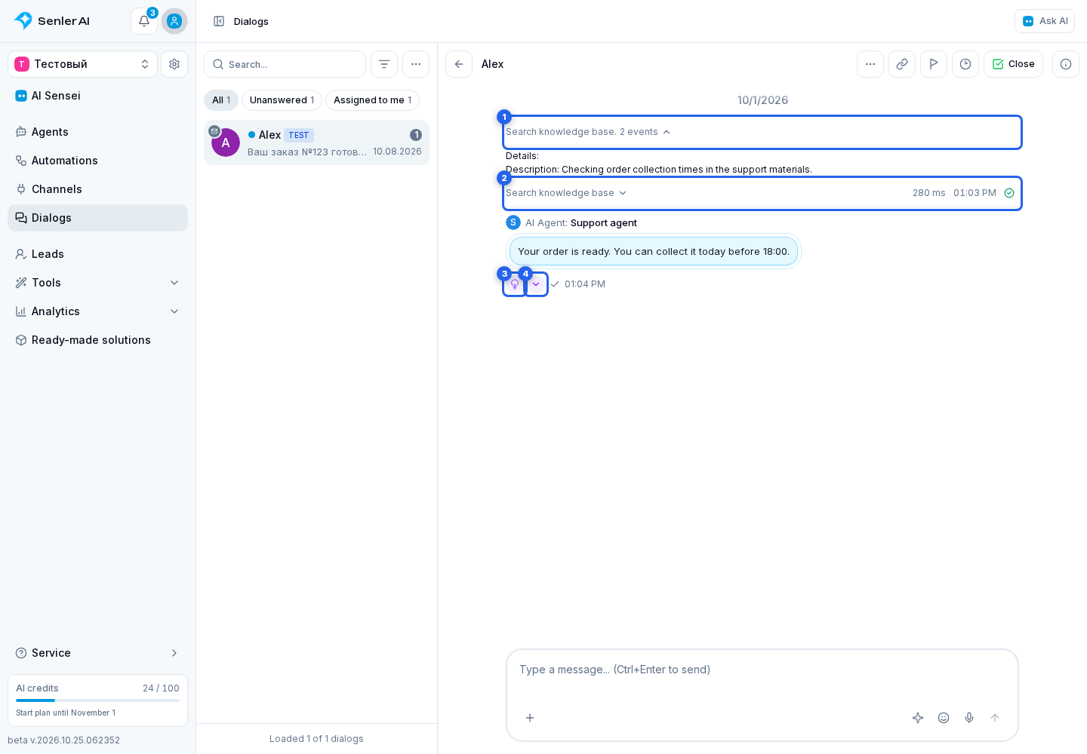The height and width of the screenshot is (754, 1087).
Task: Open the dialog list filter options
Action: point(384,64)
